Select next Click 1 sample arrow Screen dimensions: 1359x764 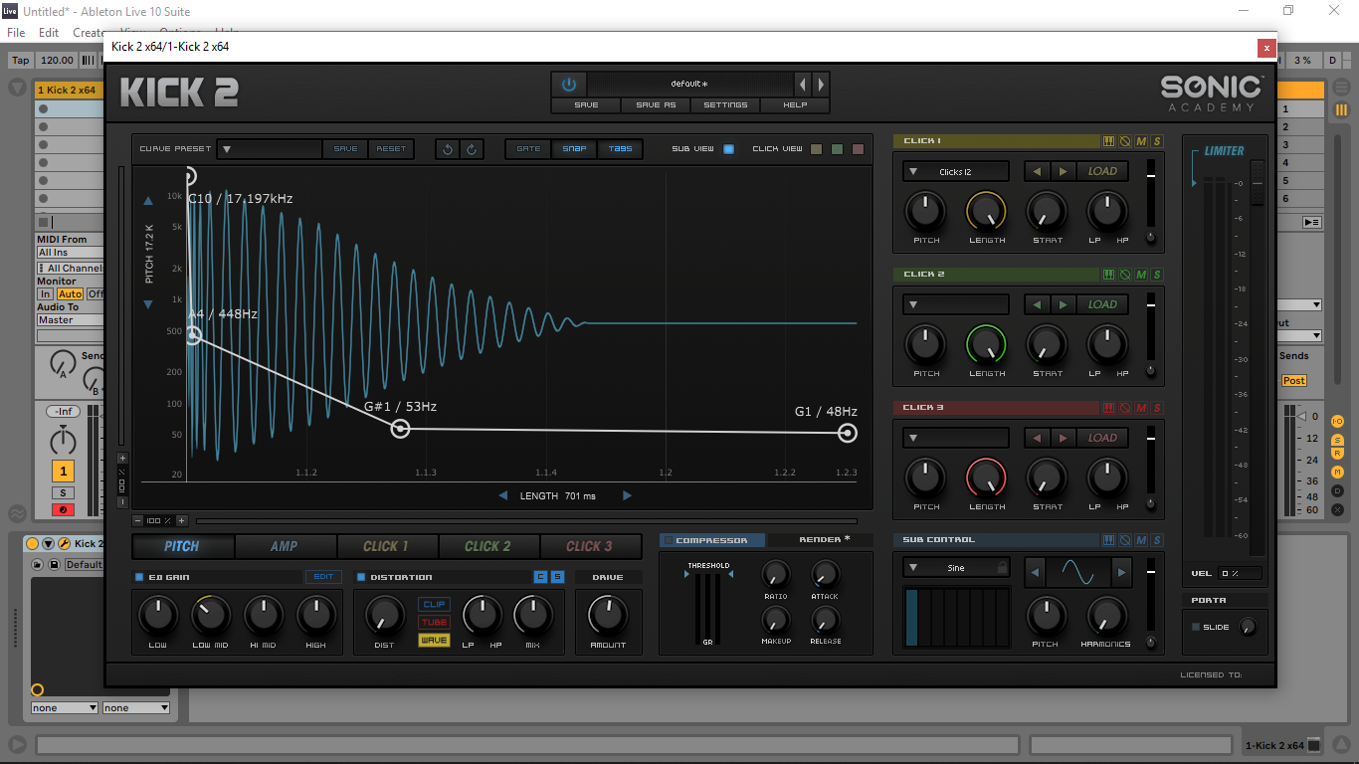point(1063,171)
